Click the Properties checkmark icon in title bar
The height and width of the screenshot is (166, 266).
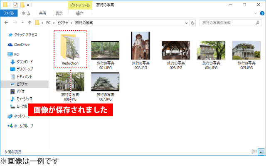click(x=15, y=5)
